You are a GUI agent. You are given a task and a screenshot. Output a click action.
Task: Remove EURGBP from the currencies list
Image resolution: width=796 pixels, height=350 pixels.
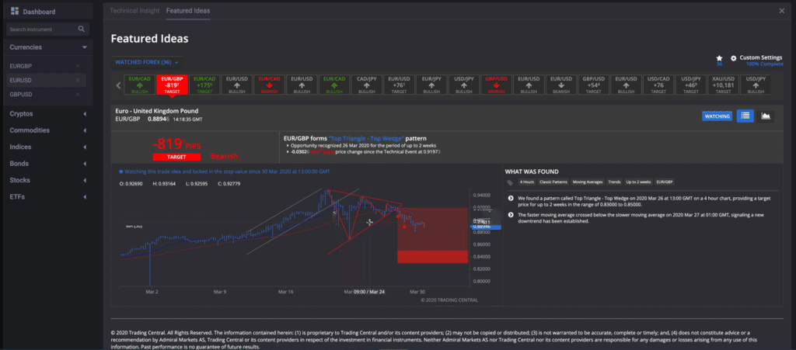[78, 66]
